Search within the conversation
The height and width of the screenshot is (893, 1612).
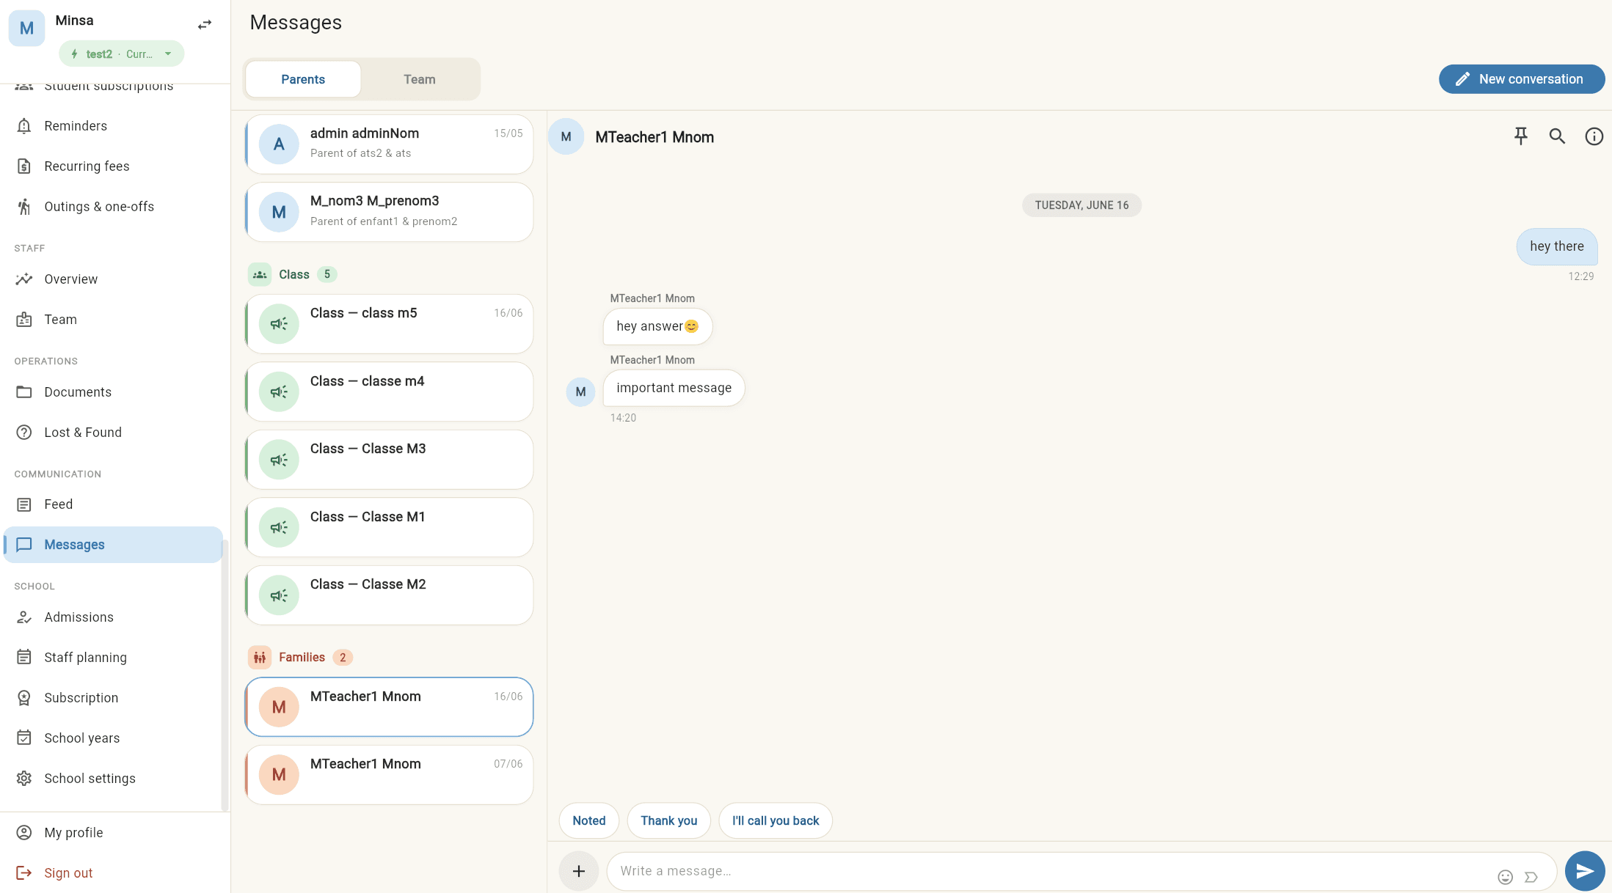tap(1557, 136)
